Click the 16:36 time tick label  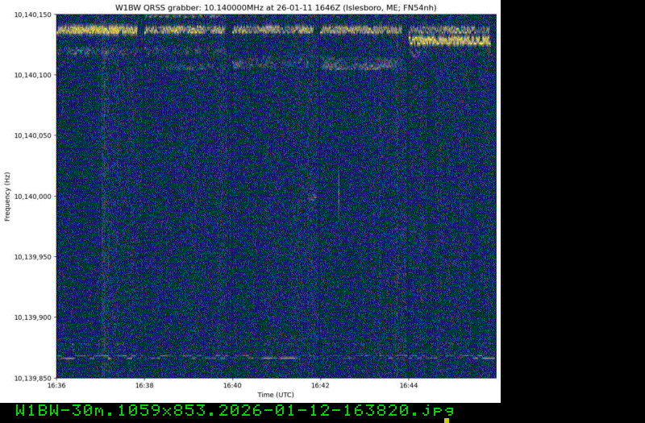(56, 386)
